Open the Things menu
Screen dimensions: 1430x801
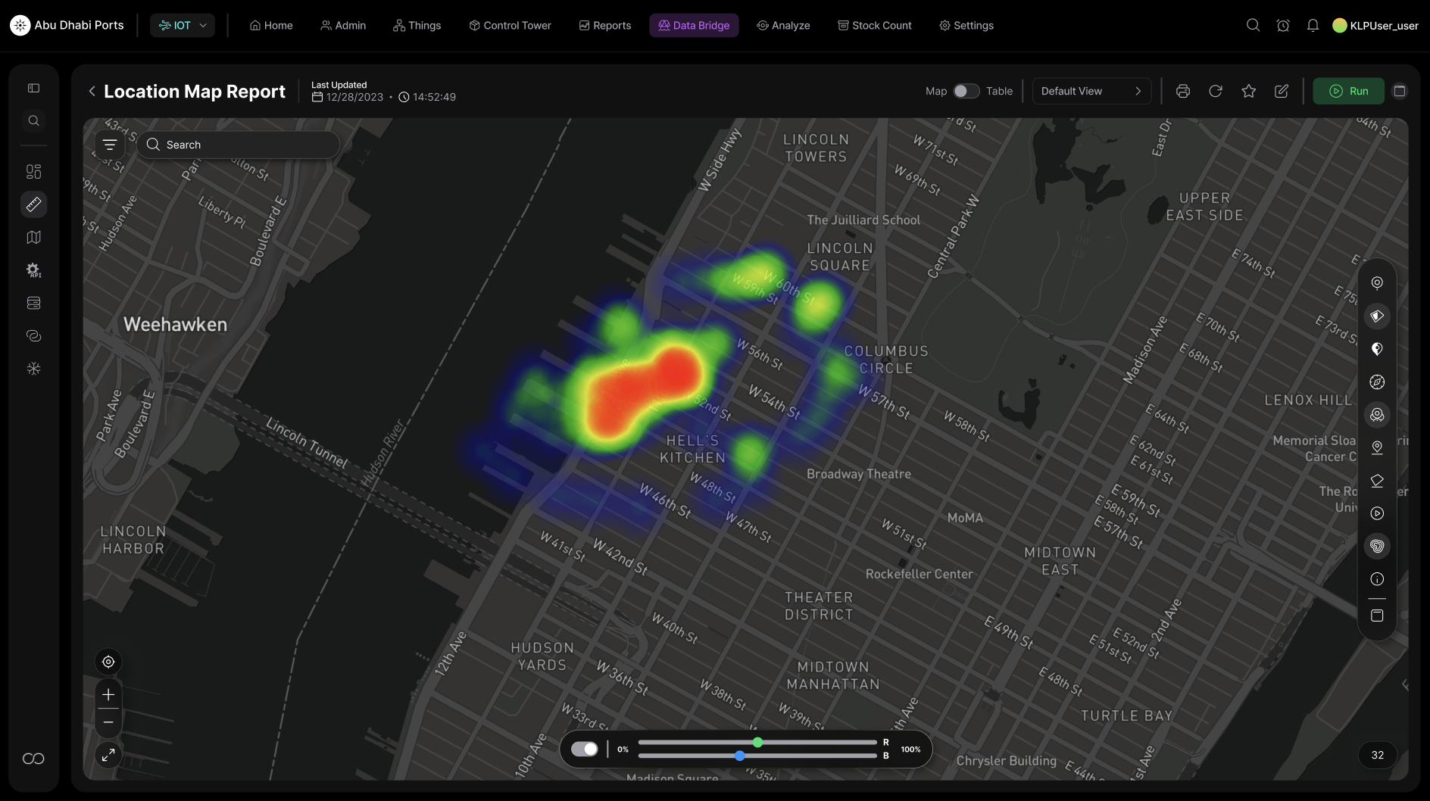click(x=417, y=25)
